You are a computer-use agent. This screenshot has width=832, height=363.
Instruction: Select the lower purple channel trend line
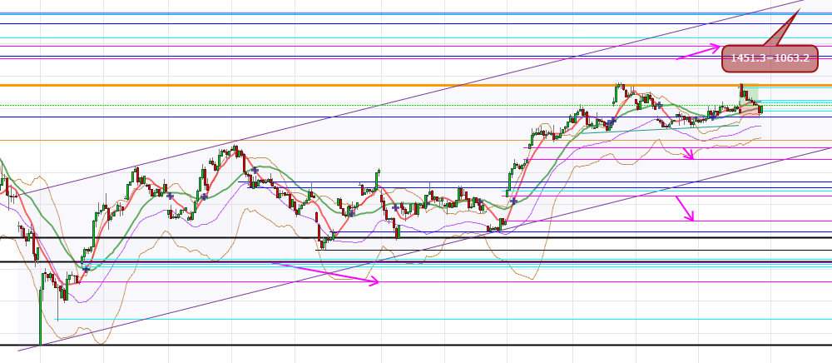[x=416, y=251]
